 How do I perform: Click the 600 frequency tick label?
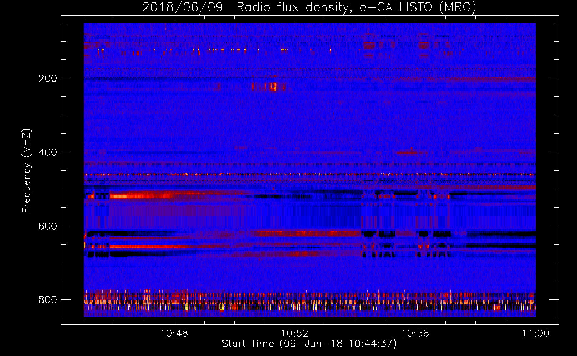[48, 226]
